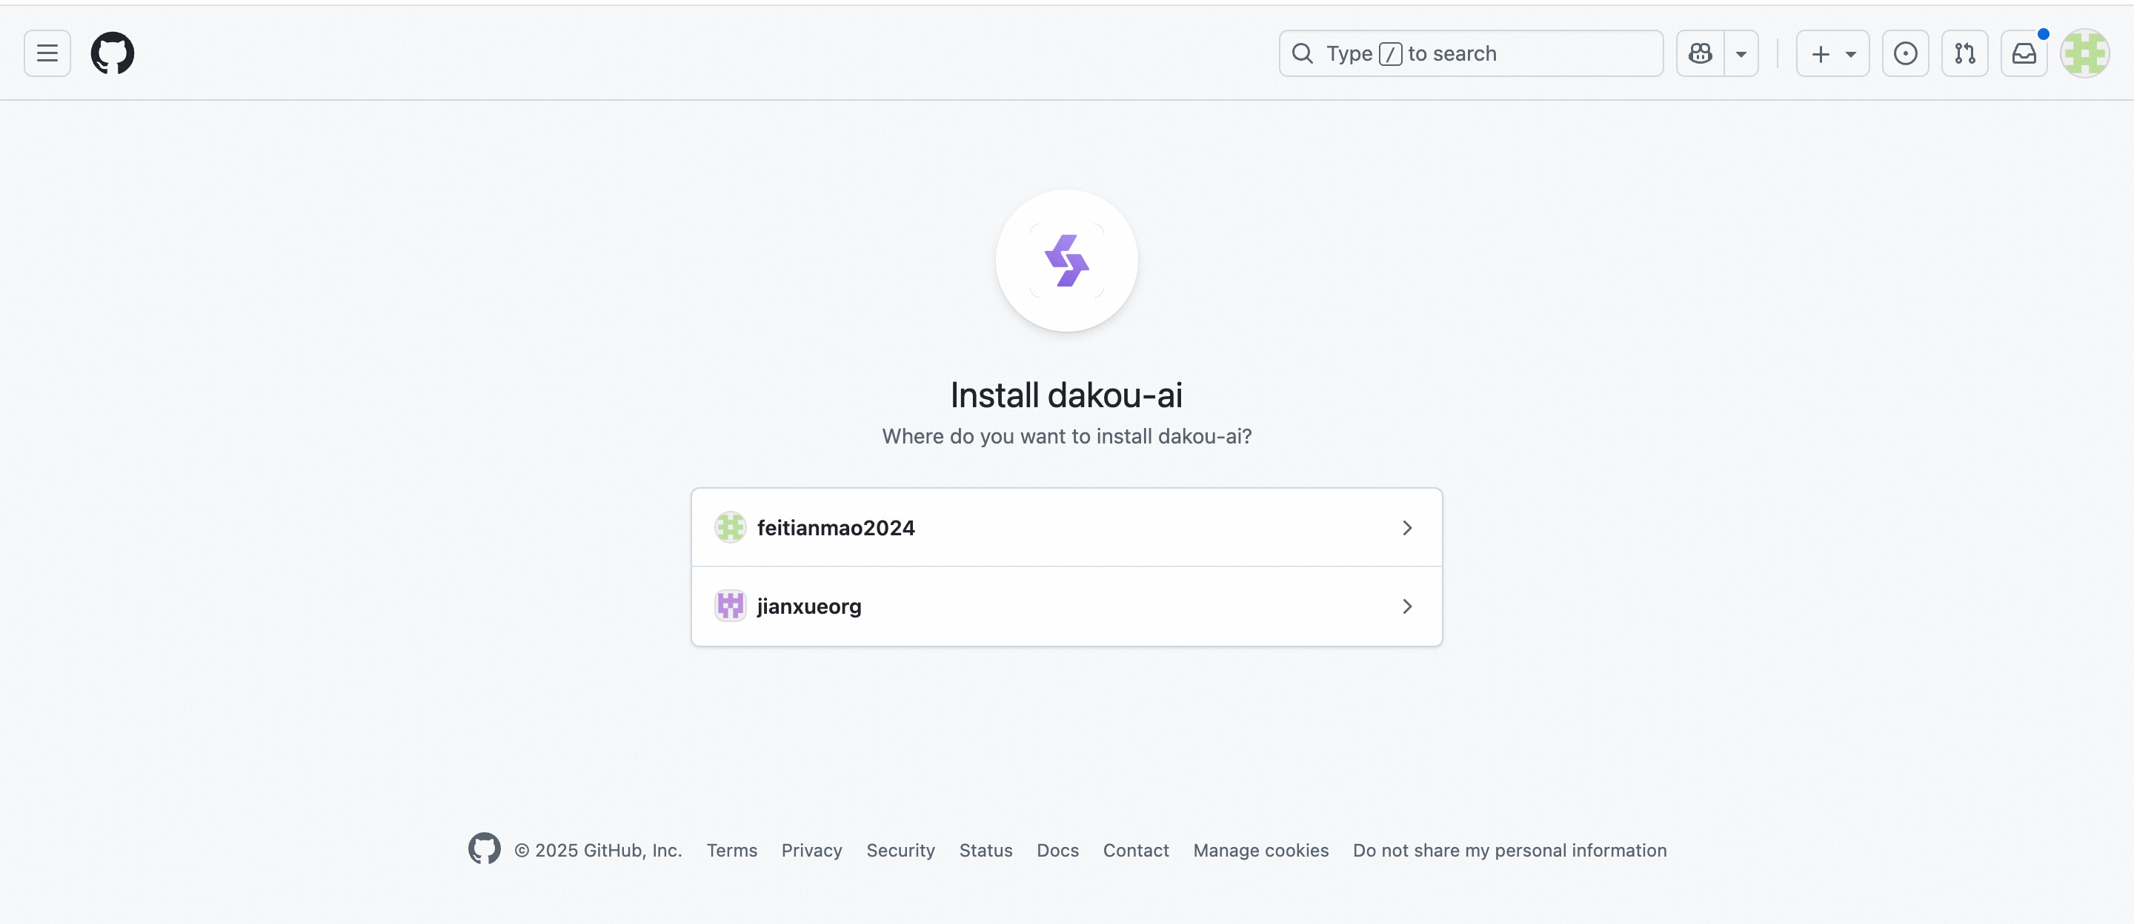Click the footer GitHub Octocat icon
Image resolution: width=2134 pixels, height=924 pixels.
(484, 848)
